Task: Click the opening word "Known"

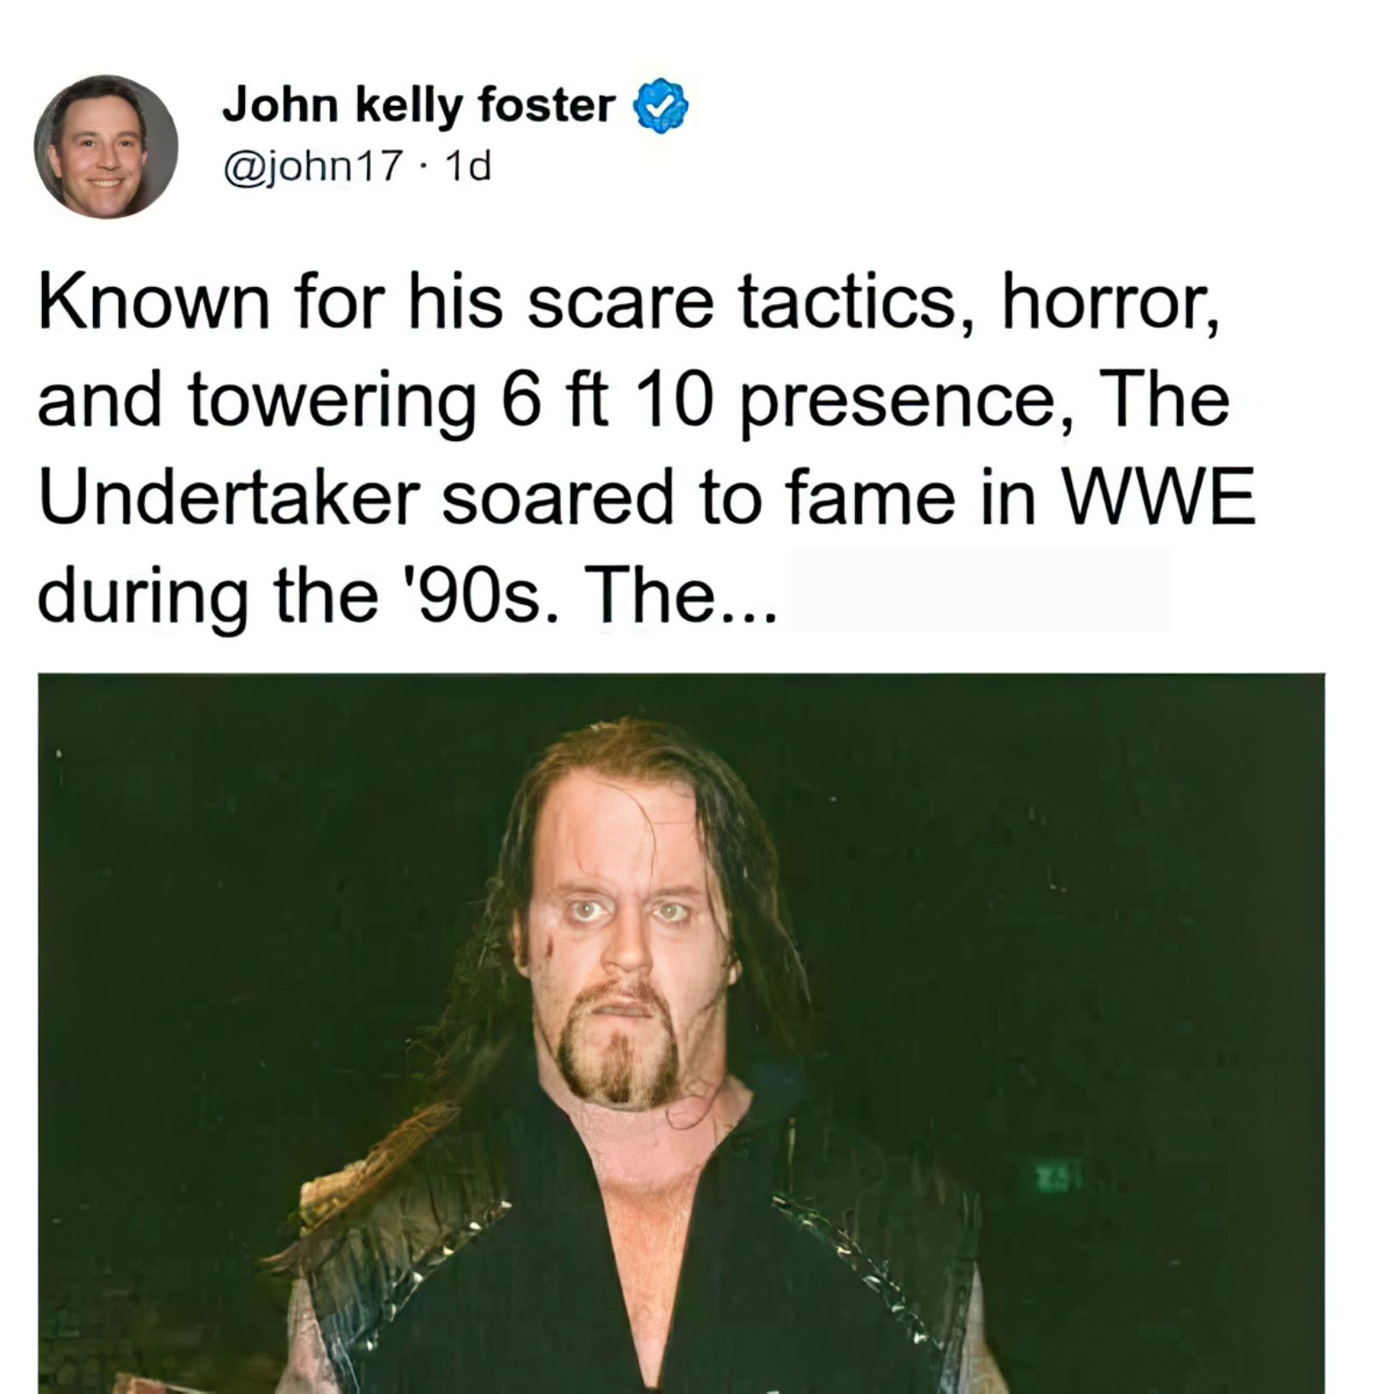Action: [154, 302]
